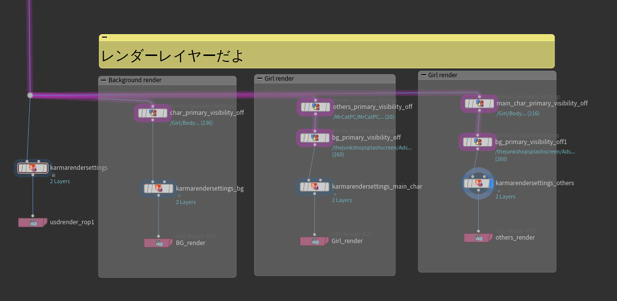Image resolution: width=617 pixels, height=301 pixels.
Task: Collapse the Background render network box
Action: click(x=104, y=80)
